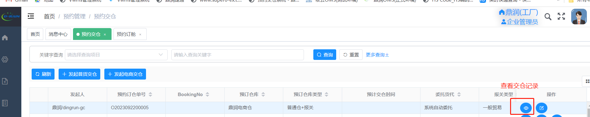
Task: Open the table column settings grid icon
Action: (587, 82)
